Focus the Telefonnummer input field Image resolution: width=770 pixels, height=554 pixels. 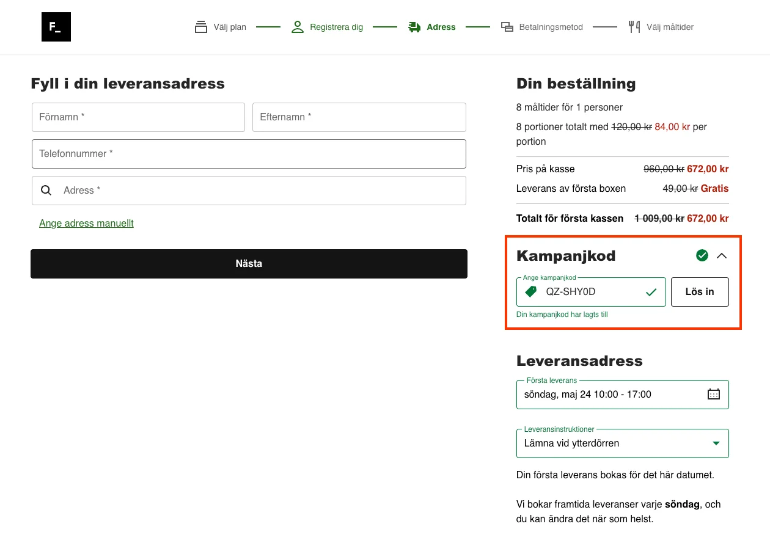pyautogui.click(x=249, y=154)
